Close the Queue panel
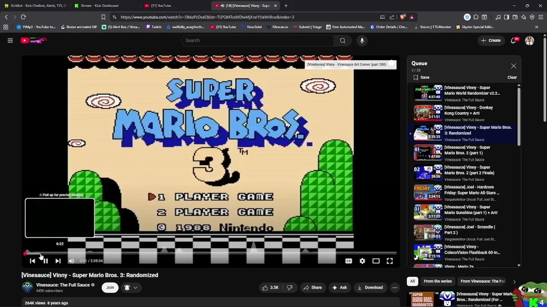The width and height of the screenshot is (547, 307). (514, 66)
